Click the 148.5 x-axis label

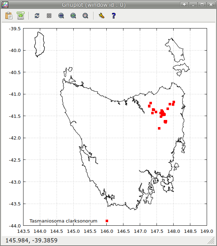coord(190,231)
